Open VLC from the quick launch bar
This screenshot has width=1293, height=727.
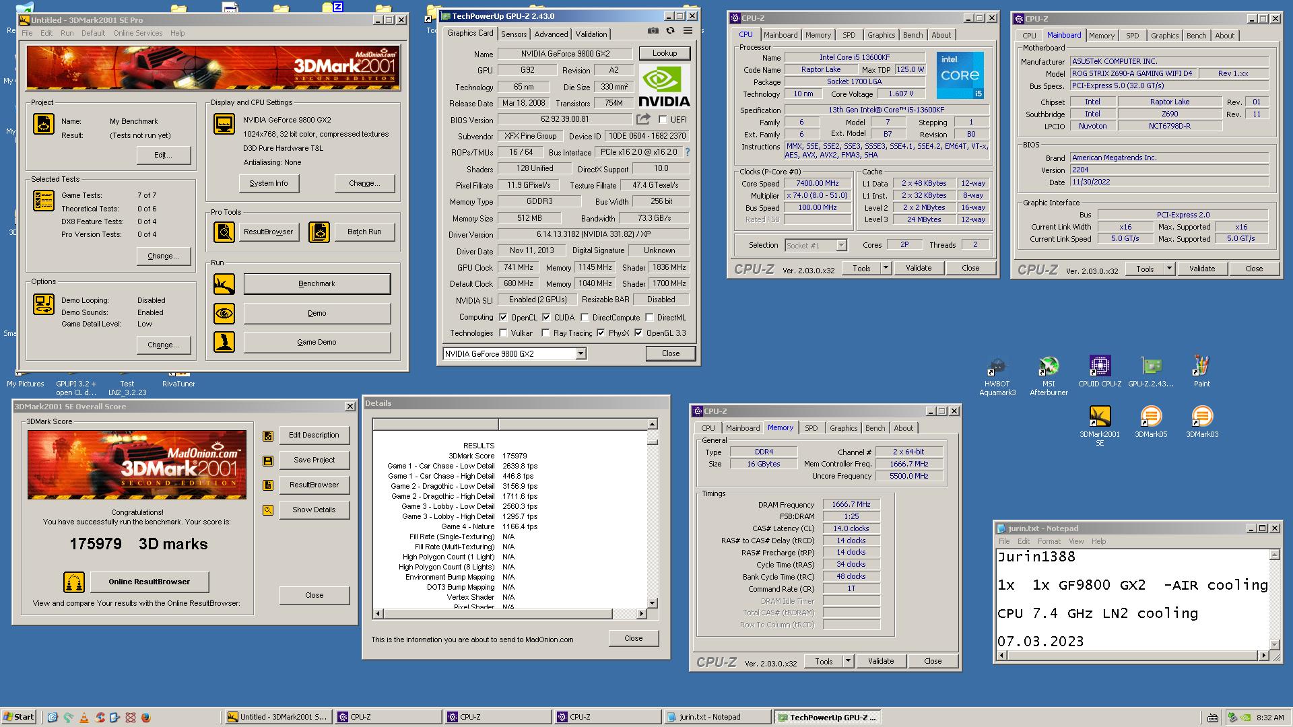click(84, 718)
